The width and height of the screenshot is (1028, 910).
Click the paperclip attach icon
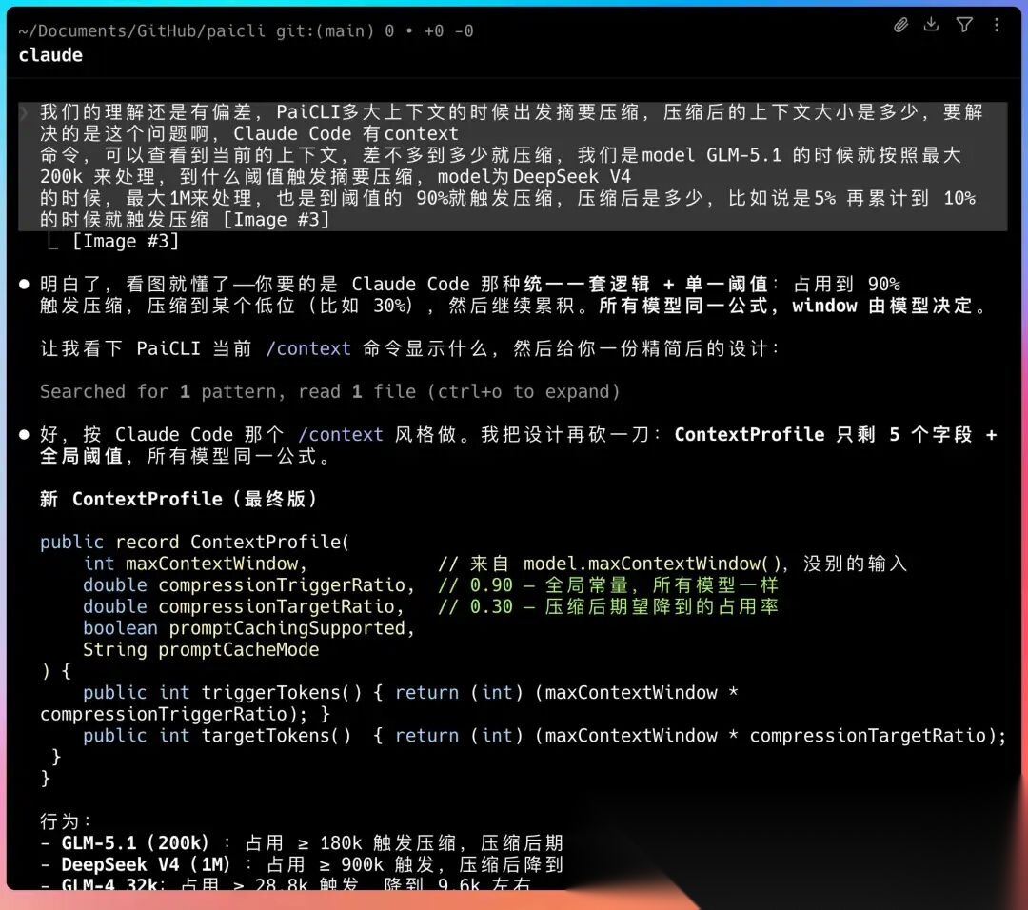(900, 25)
